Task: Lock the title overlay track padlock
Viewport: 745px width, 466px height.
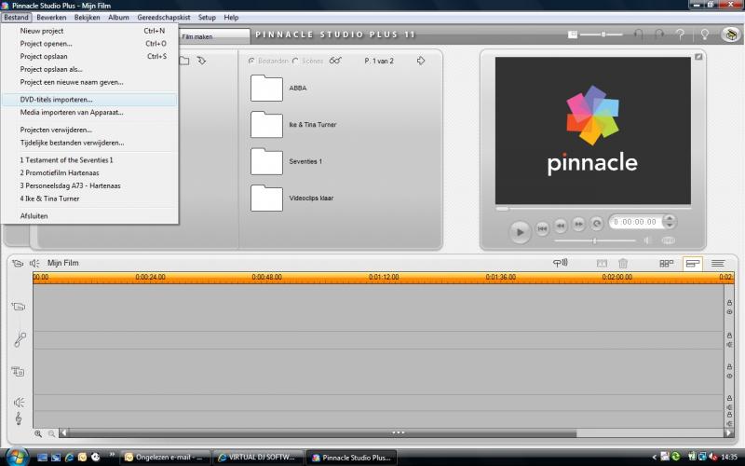Action: (729, 366)
